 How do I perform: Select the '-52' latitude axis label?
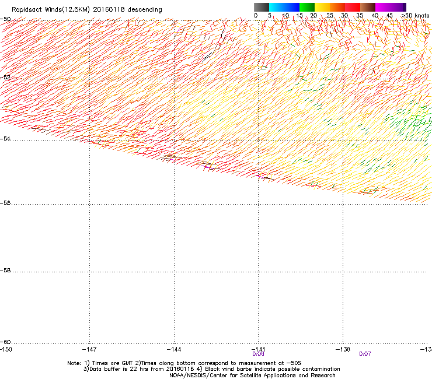click(5, 78)
